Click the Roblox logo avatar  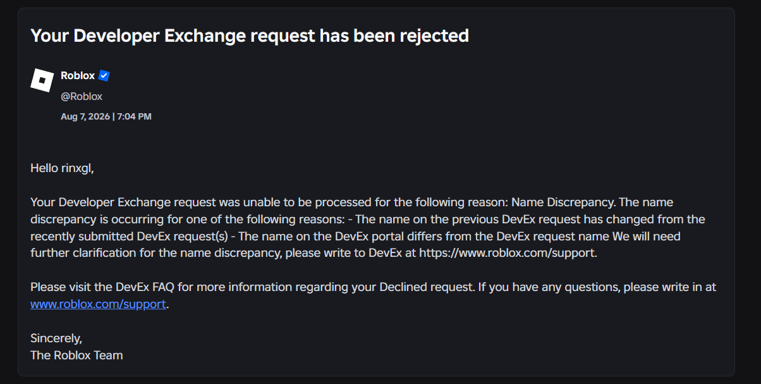click(42, 80)
